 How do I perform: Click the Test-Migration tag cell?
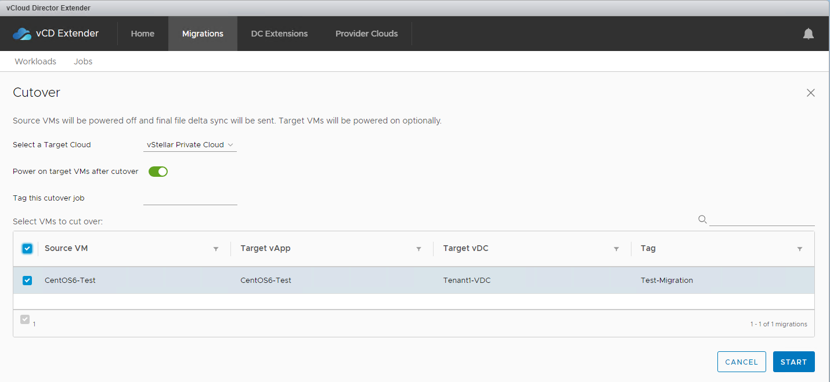point(667,281)
